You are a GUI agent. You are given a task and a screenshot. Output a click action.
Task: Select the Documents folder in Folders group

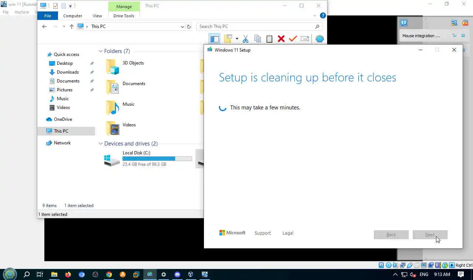coord(126,88)
